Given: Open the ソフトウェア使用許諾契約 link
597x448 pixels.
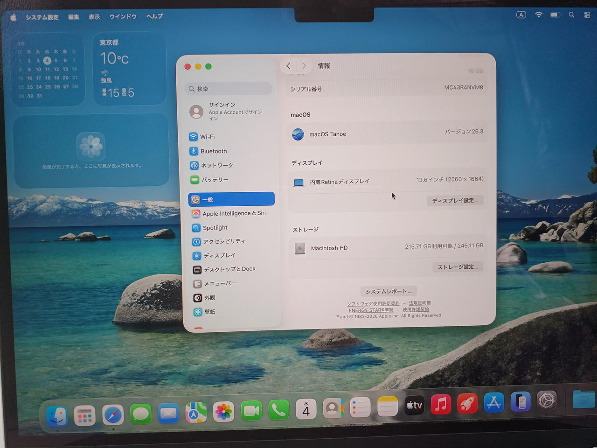Looking at the screenshot, I should pyautogui.click(x=373, y=304).
